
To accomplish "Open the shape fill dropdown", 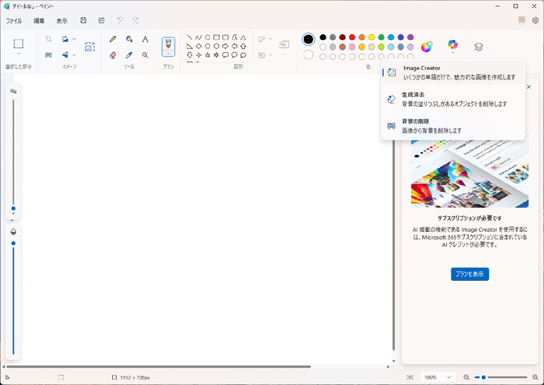I will point(265,55).
